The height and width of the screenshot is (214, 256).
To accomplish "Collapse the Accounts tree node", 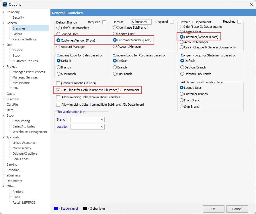I will (x=3, y=137).
